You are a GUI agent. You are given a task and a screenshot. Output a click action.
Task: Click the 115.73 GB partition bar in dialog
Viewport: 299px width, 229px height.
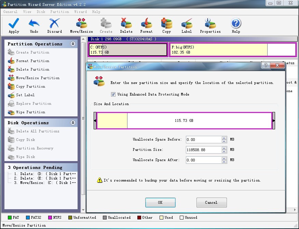(x=184, y=120)
